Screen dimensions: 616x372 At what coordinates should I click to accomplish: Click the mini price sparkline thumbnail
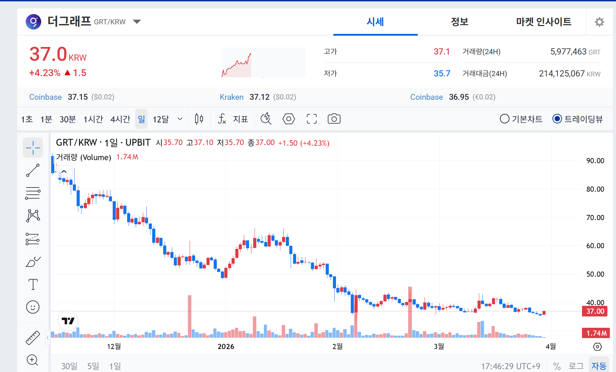[263, 62]
